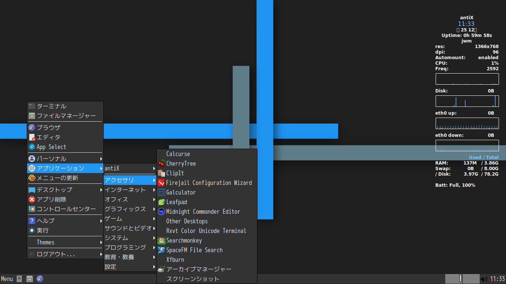Click the taskbar clock 11:33
506x284 pixels.
click(x=497, y=279)
